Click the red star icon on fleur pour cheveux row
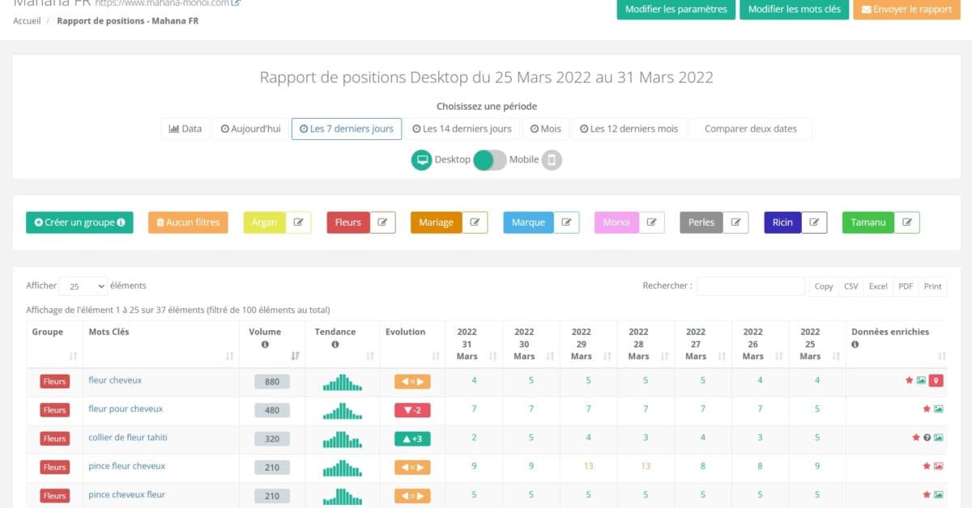This screenshot has height=508, width=972. (927, 409)
